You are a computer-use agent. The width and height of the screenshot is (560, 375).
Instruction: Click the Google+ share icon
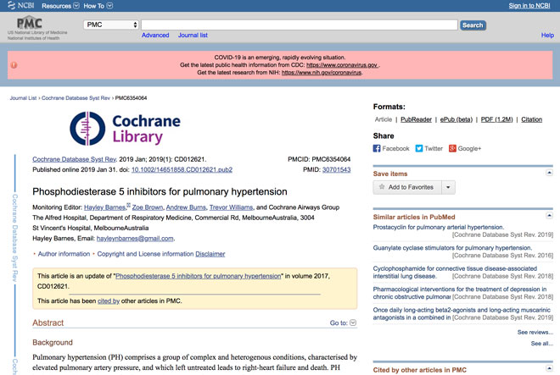coord(452,148)
